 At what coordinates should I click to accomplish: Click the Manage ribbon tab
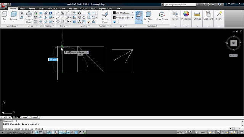pyautogui.click(x=73, y=8)
